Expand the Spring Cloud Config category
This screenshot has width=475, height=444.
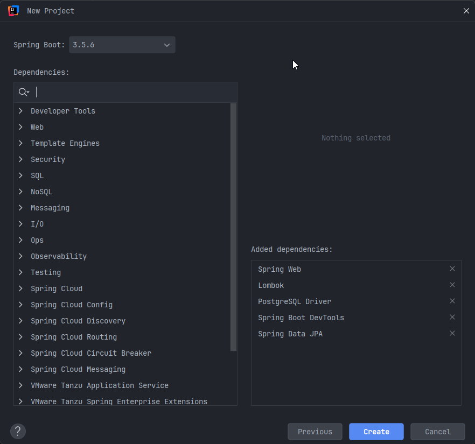click(20, 305)
